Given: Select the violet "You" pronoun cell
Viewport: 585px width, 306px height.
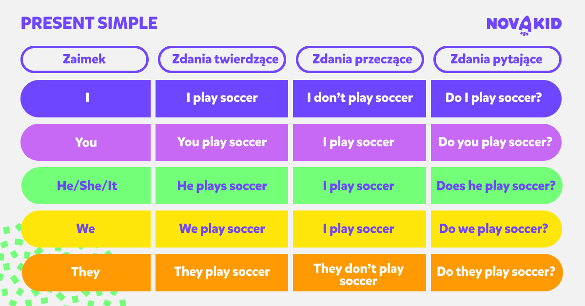Looking at the screenshot, I should point(86,142).
